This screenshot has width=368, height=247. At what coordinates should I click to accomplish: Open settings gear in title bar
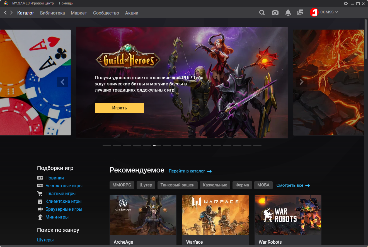(346, 3)
